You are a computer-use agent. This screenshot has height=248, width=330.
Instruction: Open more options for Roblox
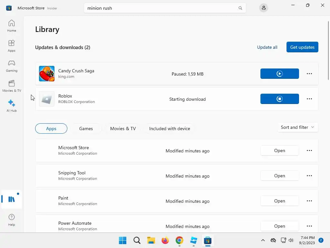pyautogui.click(x=309, y=99)
